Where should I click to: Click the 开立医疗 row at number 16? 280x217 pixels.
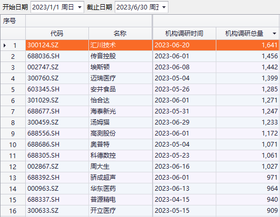[140, 211]
